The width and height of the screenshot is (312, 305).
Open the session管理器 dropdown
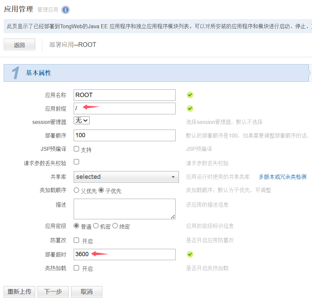point(82,121)
